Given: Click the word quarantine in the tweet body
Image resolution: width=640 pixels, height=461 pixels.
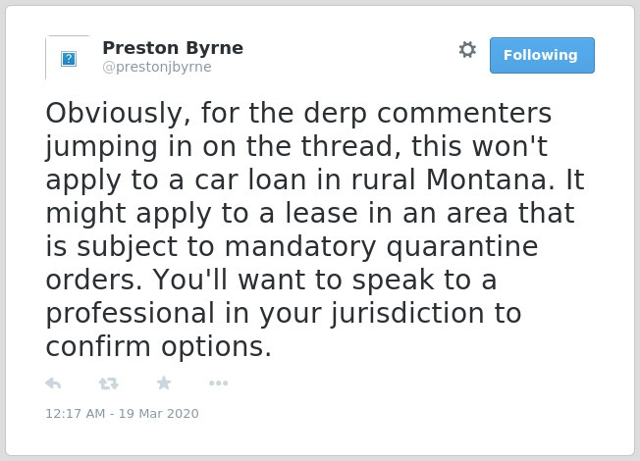Looking at the screenshot, I should tap(462, 247).
